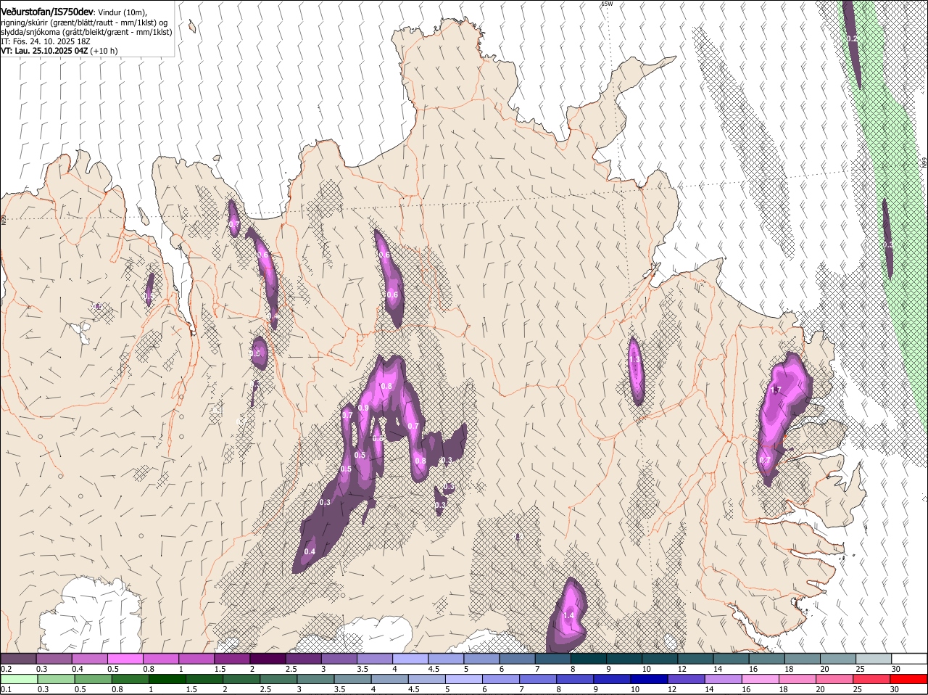Pick the lower legend swatch labeled 0.8

tap(130, 680)
